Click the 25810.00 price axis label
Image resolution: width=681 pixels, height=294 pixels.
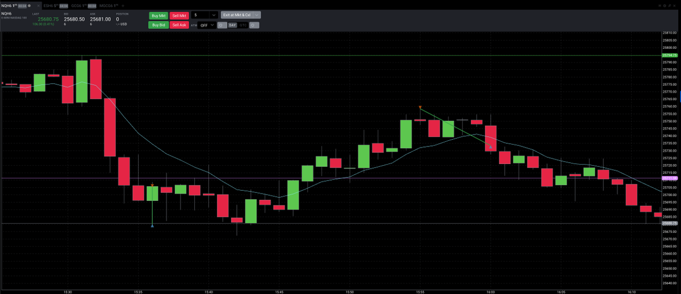pos(670,32)
